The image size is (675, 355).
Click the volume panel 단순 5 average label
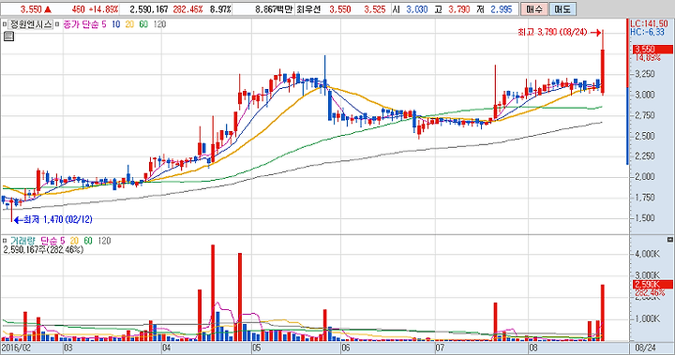(x=52, y=241)
